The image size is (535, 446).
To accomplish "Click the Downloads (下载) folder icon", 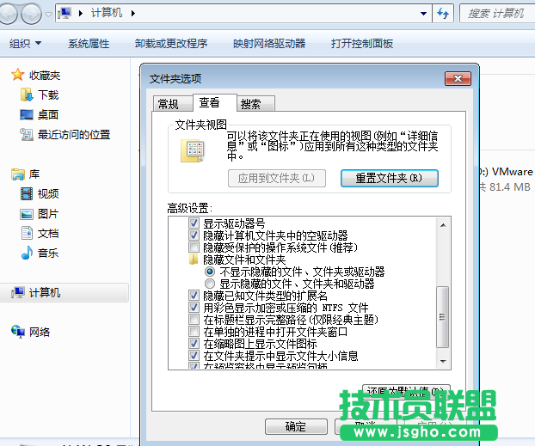I will pyautogui.click(x=26, y=95).
